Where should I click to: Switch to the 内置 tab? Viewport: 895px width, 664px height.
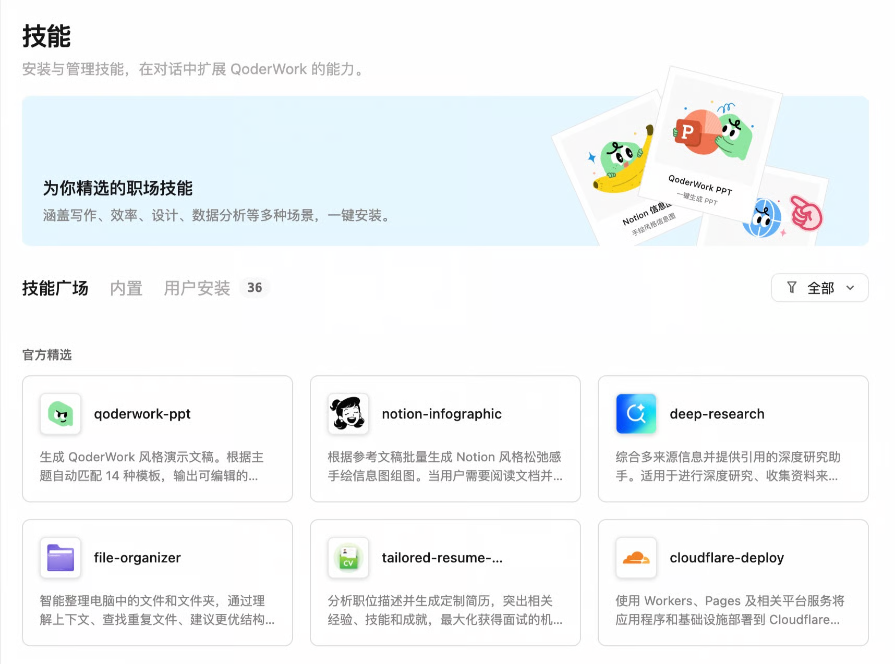pyautogui.click(x=126, y=288)
